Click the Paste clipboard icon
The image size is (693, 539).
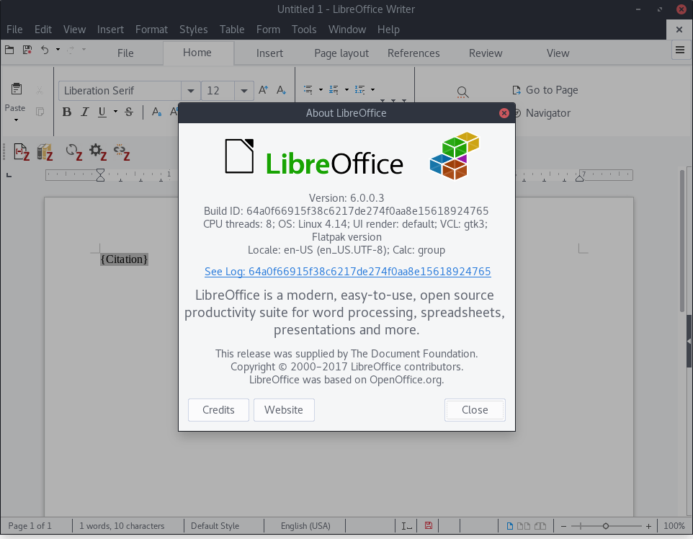17,89
